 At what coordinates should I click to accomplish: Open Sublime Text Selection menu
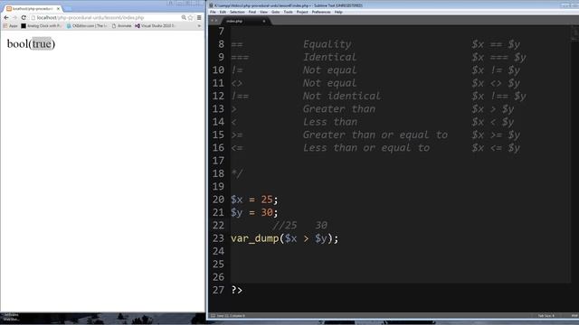point(237,12)
